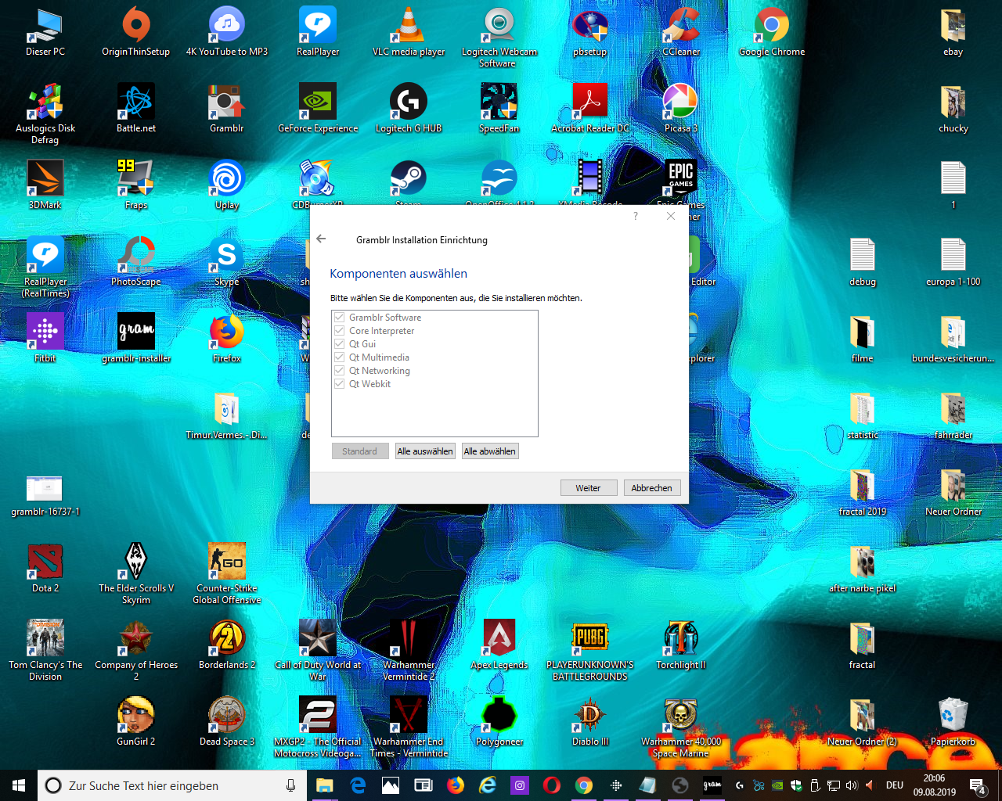The width and height of the screenshot is (1002, 801).
Task: Select the Firefox desktop shortcut
Action: tap(227, 339)
